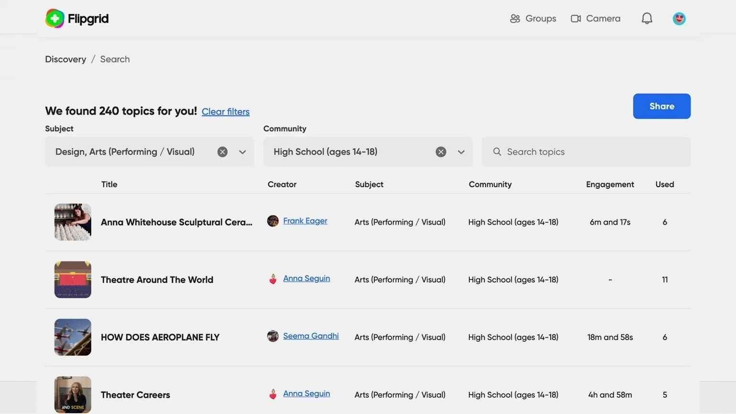The width and height of the screenshot is (736, 414).
Task: Click the Clear filters link
Action: (226, 112)
